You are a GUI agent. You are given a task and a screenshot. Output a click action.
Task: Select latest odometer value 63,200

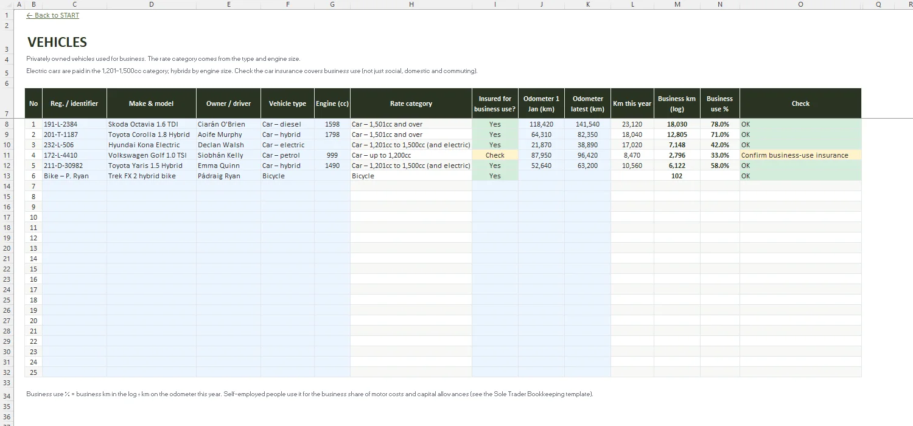pos(587,166)
